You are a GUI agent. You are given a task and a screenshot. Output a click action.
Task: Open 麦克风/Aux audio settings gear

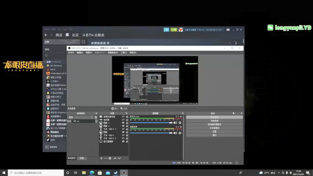coord(180,123)
